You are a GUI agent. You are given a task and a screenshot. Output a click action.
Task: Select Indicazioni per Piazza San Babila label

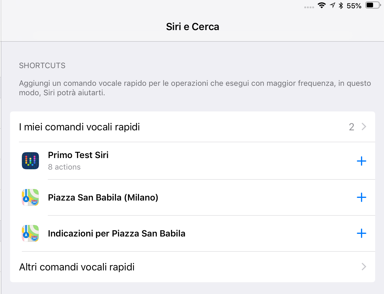(x=117, y=234)
